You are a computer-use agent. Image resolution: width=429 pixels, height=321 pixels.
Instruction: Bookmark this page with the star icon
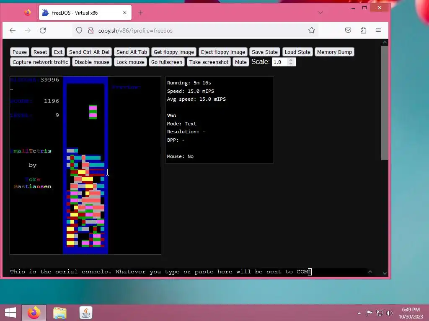[x=311, y=30]
